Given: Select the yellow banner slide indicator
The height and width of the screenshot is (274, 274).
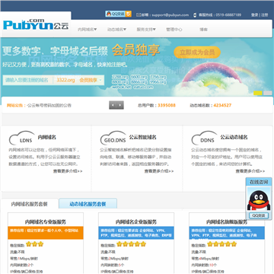Looking at the screenshot, I should click(x=258, y=93).
